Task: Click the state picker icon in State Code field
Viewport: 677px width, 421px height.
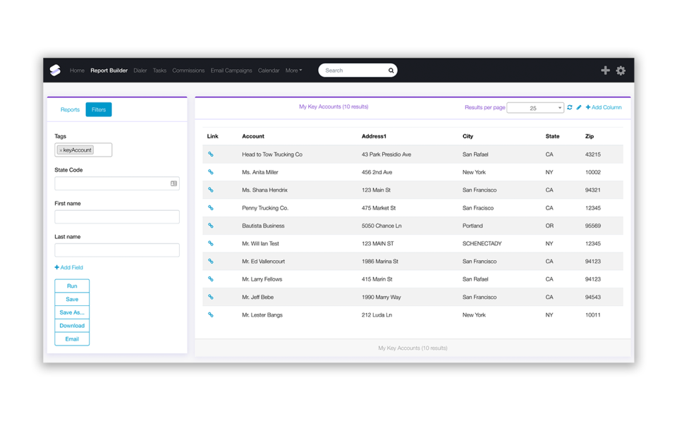Action: click(x=173, y=183)
